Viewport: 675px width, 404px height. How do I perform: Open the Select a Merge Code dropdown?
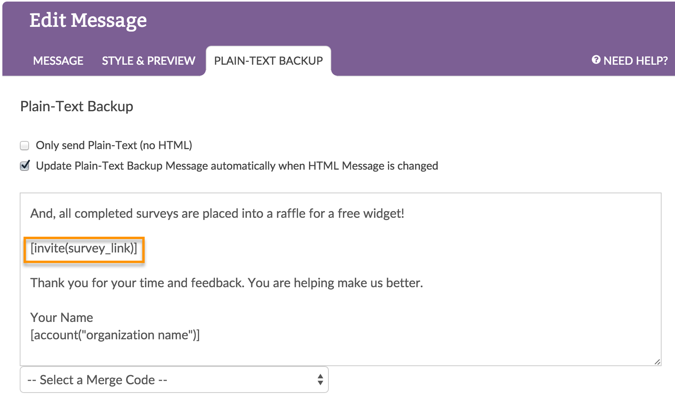point(173,380)
